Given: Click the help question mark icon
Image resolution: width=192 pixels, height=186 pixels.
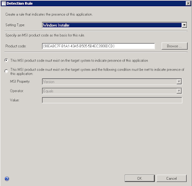Looking at the screenshot, I should click(x=7, y=179).
